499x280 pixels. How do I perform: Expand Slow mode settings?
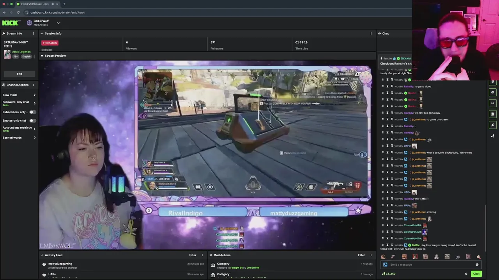[x=34, y=95]
